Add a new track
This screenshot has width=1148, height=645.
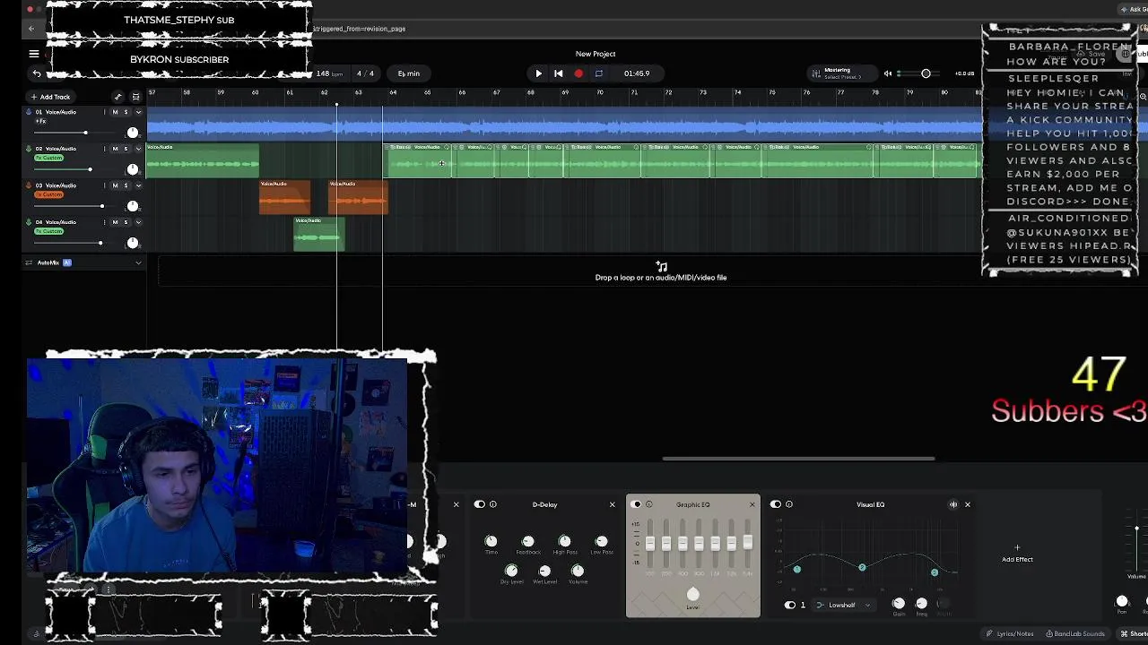(50, 97)
